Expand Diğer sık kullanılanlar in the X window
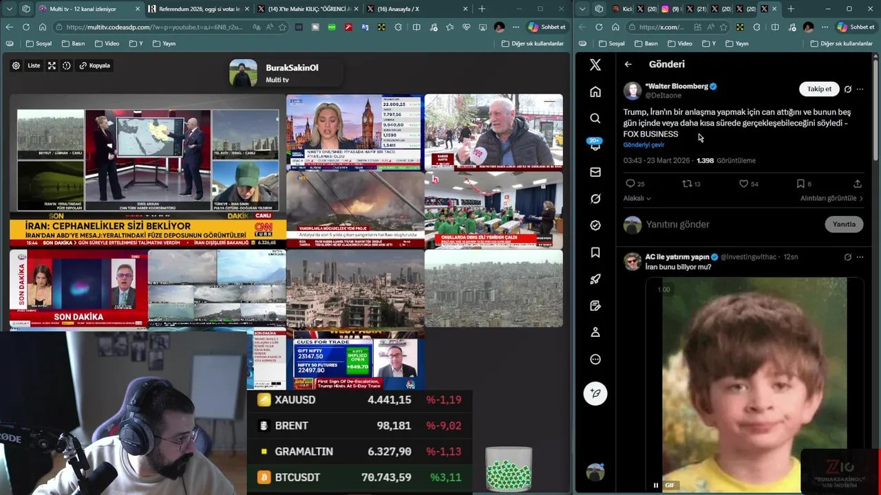The image size is (881, 495). click(x=841, y=43)
